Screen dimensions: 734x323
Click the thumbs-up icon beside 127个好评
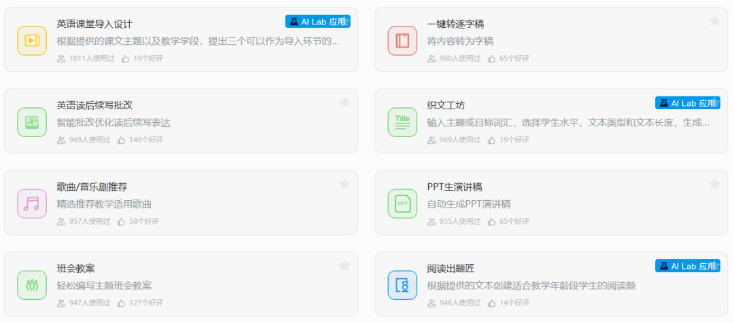[x=121, y=303]
